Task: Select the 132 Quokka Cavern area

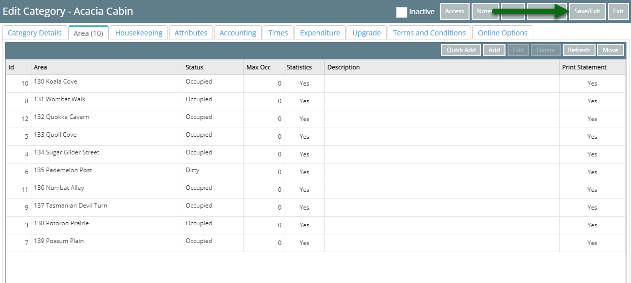Action: (61, 117)
